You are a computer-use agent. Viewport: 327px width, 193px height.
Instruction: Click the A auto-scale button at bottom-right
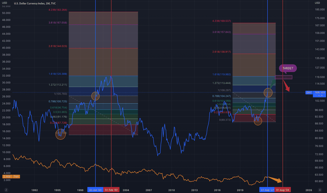(320, 190)
